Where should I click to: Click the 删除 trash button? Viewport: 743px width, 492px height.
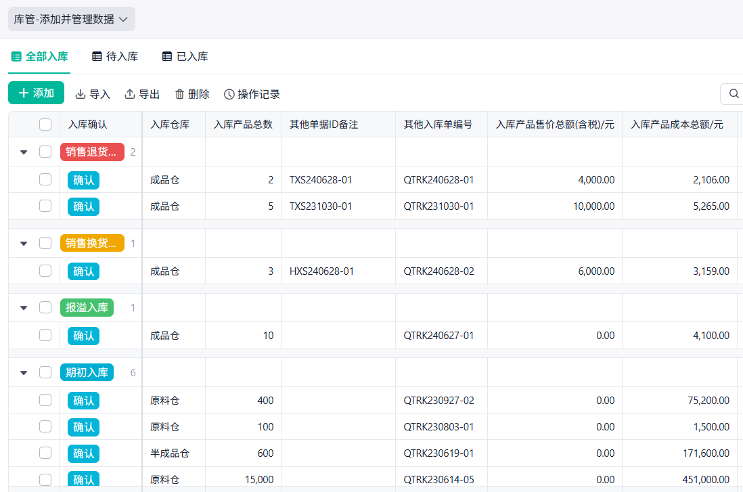192,94
